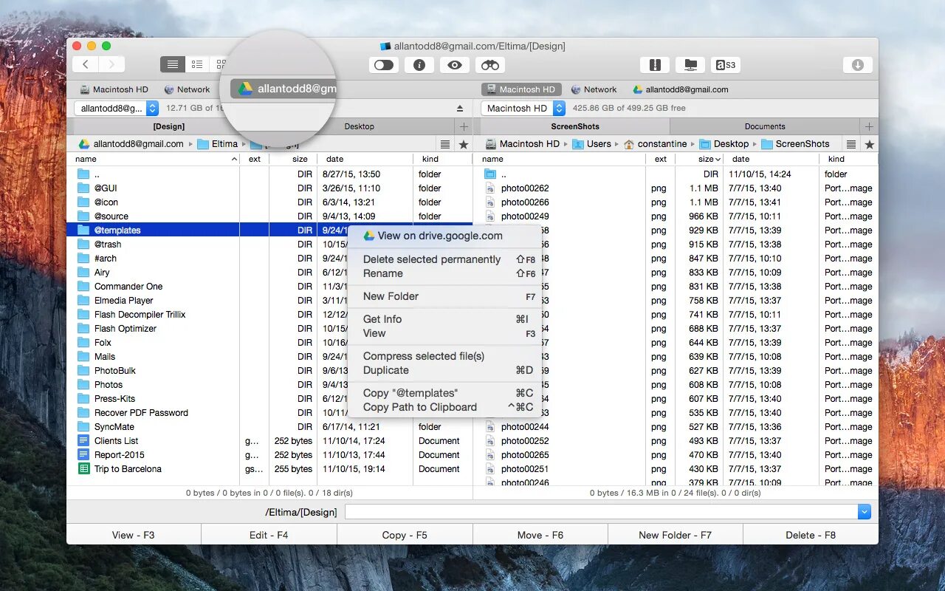The image size is (945, 591).
Task: Select Macintosh HD in right drive bar
Action: pos(521,89)
